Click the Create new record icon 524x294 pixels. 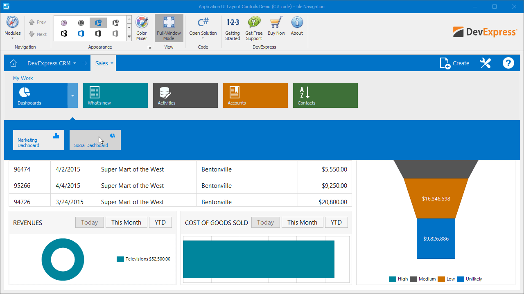pyautogui.click(x=445, y=63)
